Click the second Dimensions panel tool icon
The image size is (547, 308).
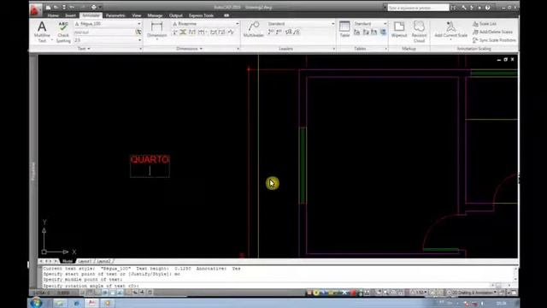(183, 33)
